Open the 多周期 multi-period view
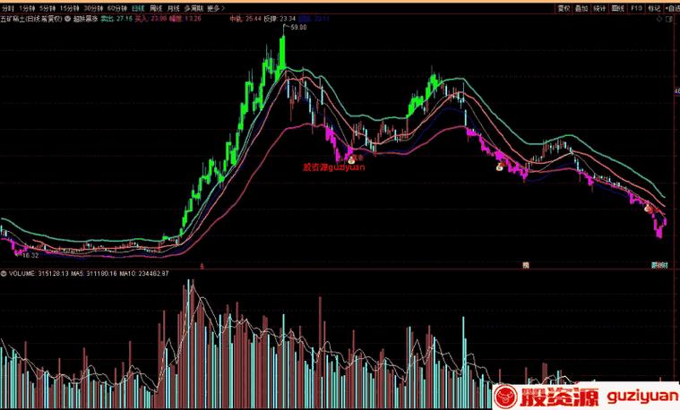 click(194, 8)
